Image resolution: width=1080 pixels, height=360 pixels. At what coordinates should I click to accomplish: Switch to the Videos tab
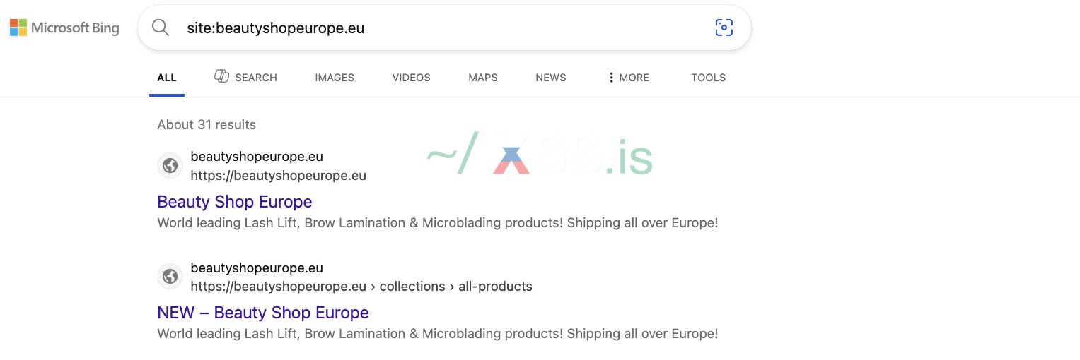(x=411, y=78)
